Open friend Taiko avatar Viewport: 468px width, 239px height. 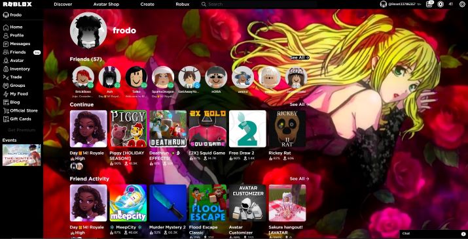click(136, 77)
